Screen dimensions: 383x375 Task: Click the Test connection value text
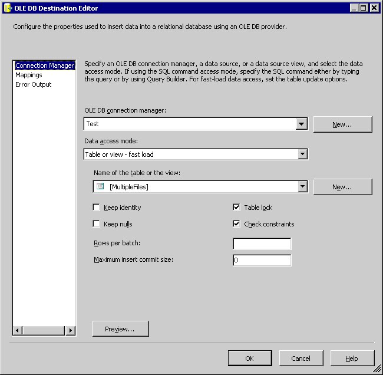click(93, 124)
